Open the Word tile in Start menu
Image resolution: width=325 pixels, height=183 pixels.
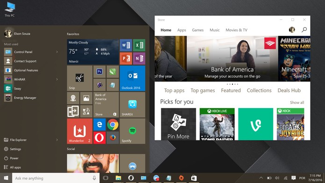click(x=126, y=45)
